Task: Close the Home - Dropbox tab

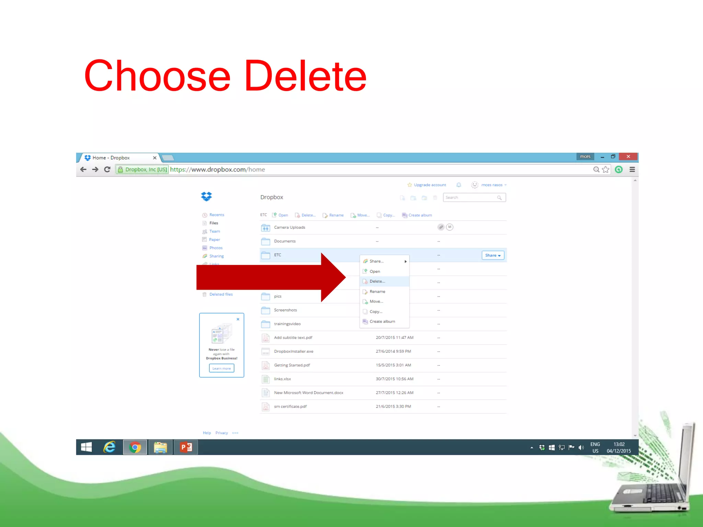Action: 155,158
